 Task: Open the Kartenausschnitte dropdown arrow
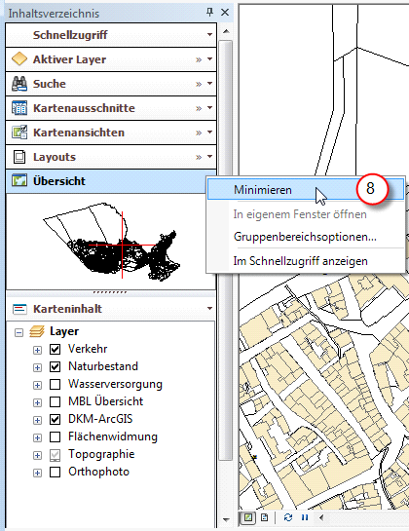pos(210,108)
